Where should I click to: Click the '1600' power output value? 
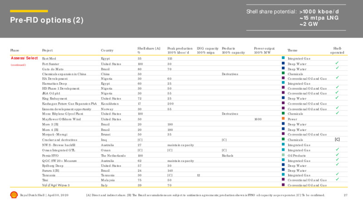point(258,119)
